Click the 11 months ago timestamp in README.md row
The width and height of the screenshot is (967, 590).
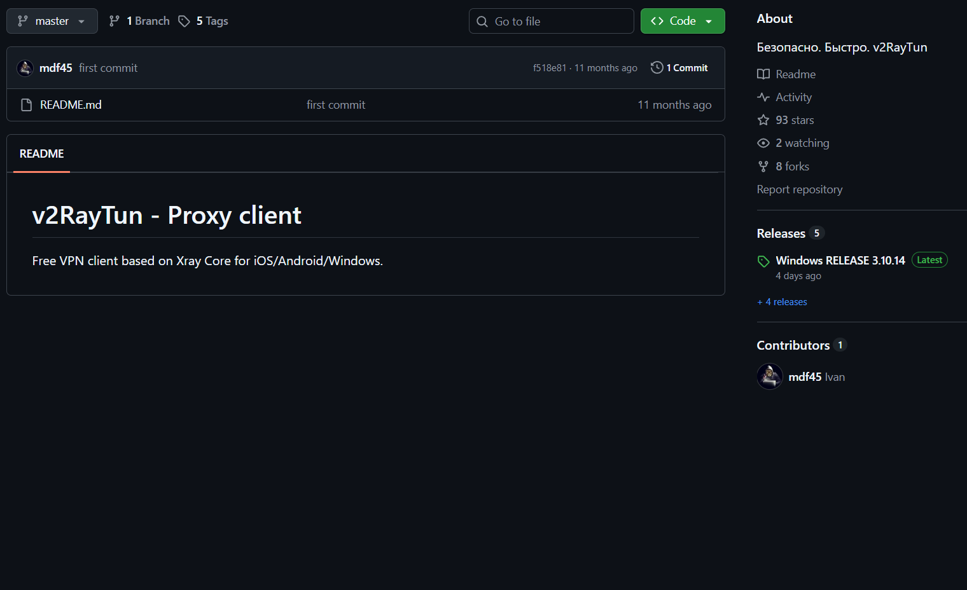[x=674, y=105]
